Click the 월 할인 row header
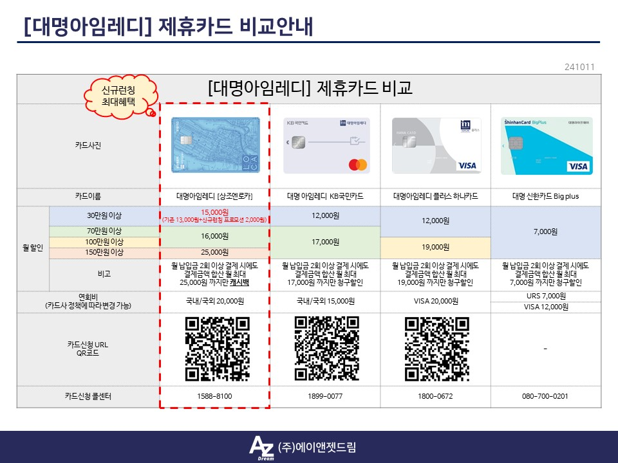The image size is (618, 463). pyautogui.click(x=33, y=248)
